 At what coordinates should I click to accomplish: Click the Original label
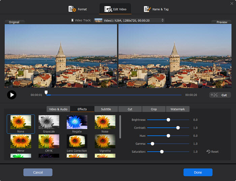(x=14, y=22)
